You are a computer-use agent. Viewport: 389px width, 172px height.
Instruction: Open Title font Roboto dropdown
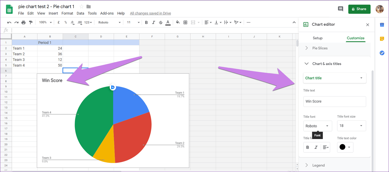318,126
